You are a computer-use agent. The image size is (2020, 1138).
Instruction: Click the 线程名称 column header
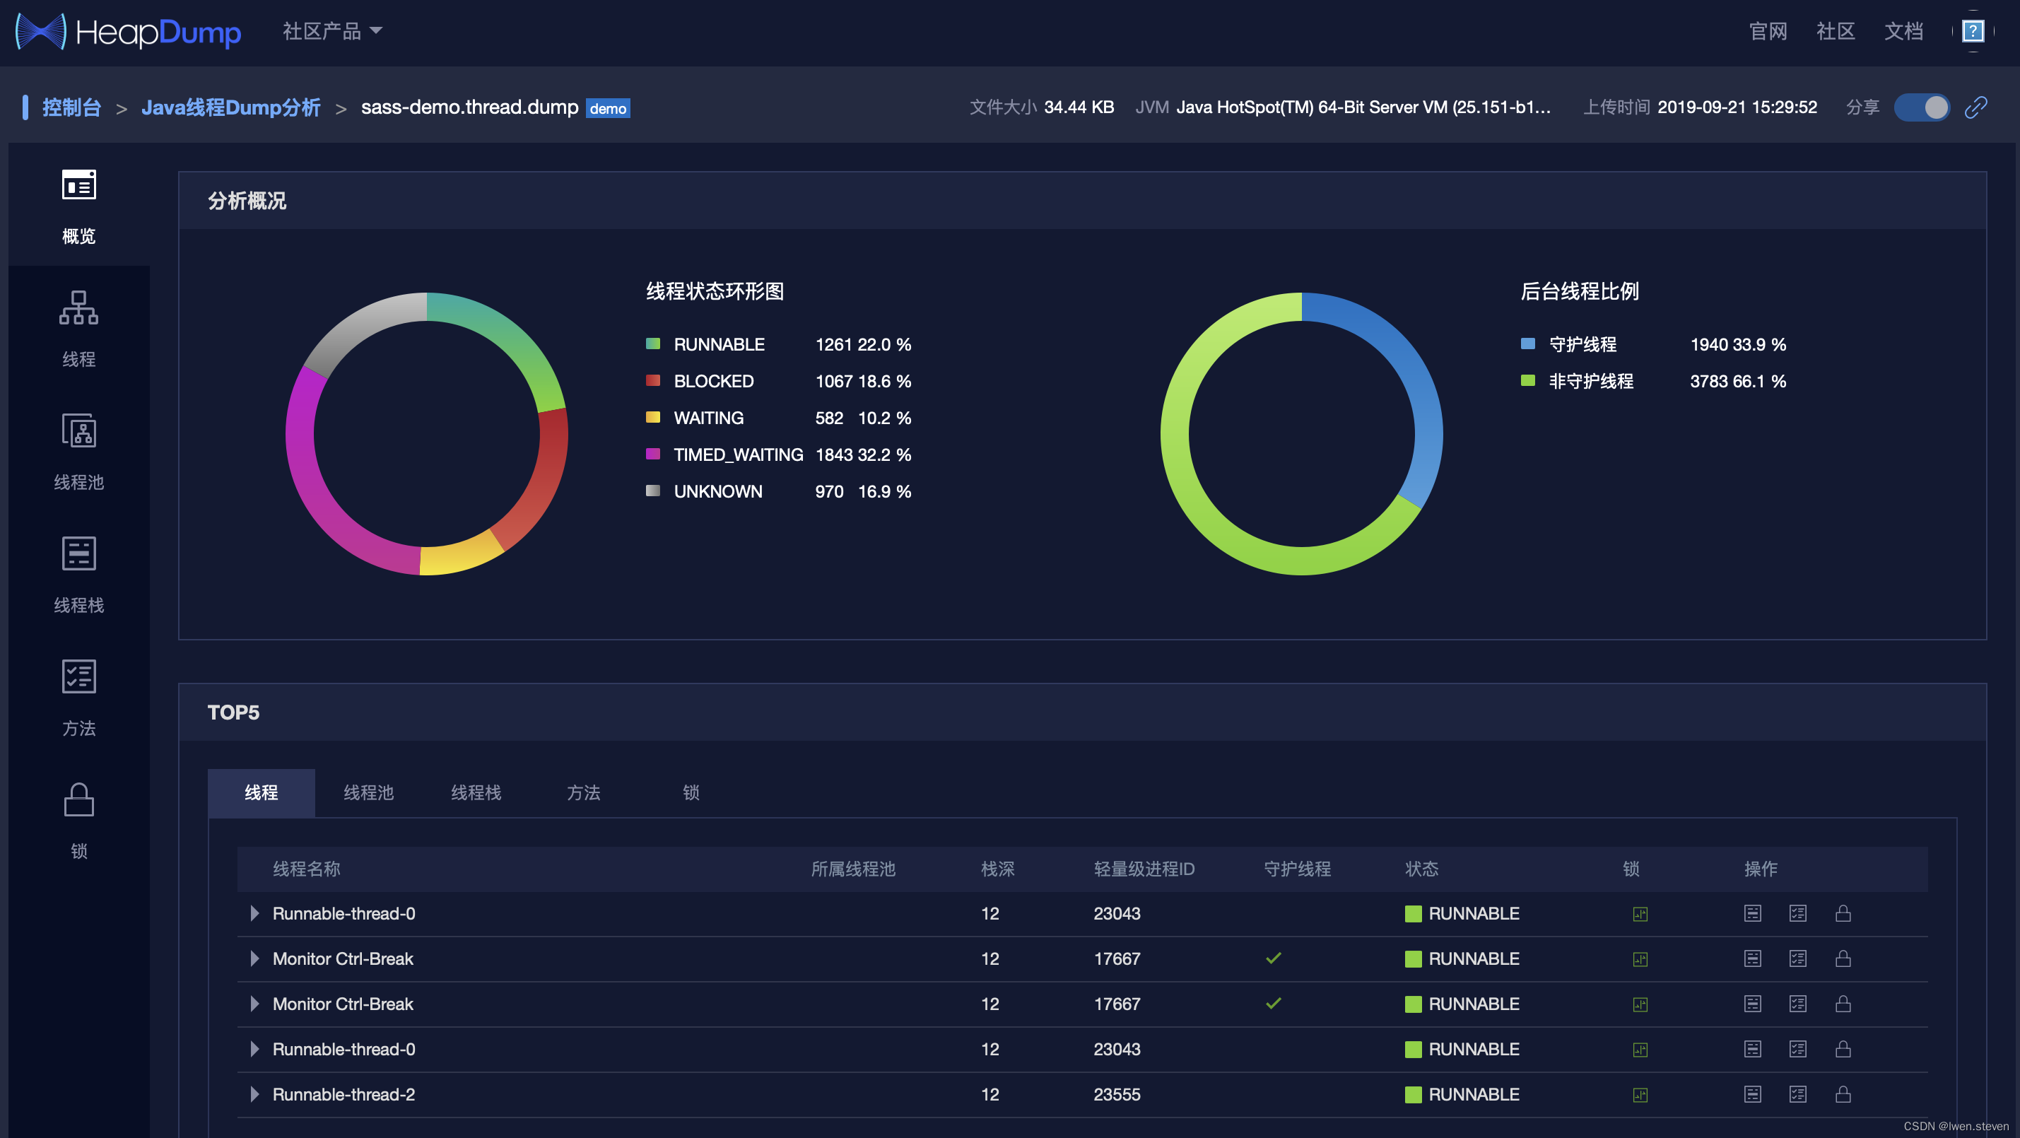click(306, 869)
